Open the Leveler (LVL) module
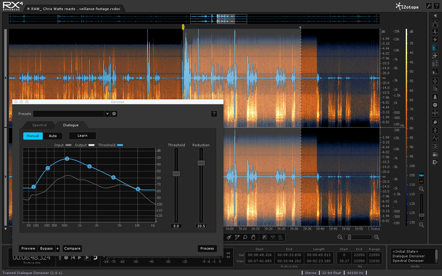 tap(435, 81)
